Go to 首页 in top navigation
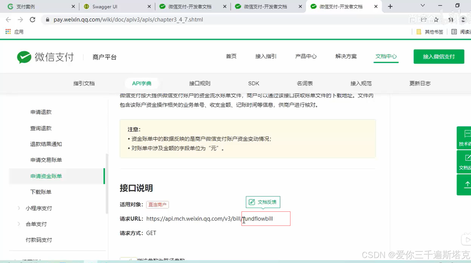 [x=231, y=56]
